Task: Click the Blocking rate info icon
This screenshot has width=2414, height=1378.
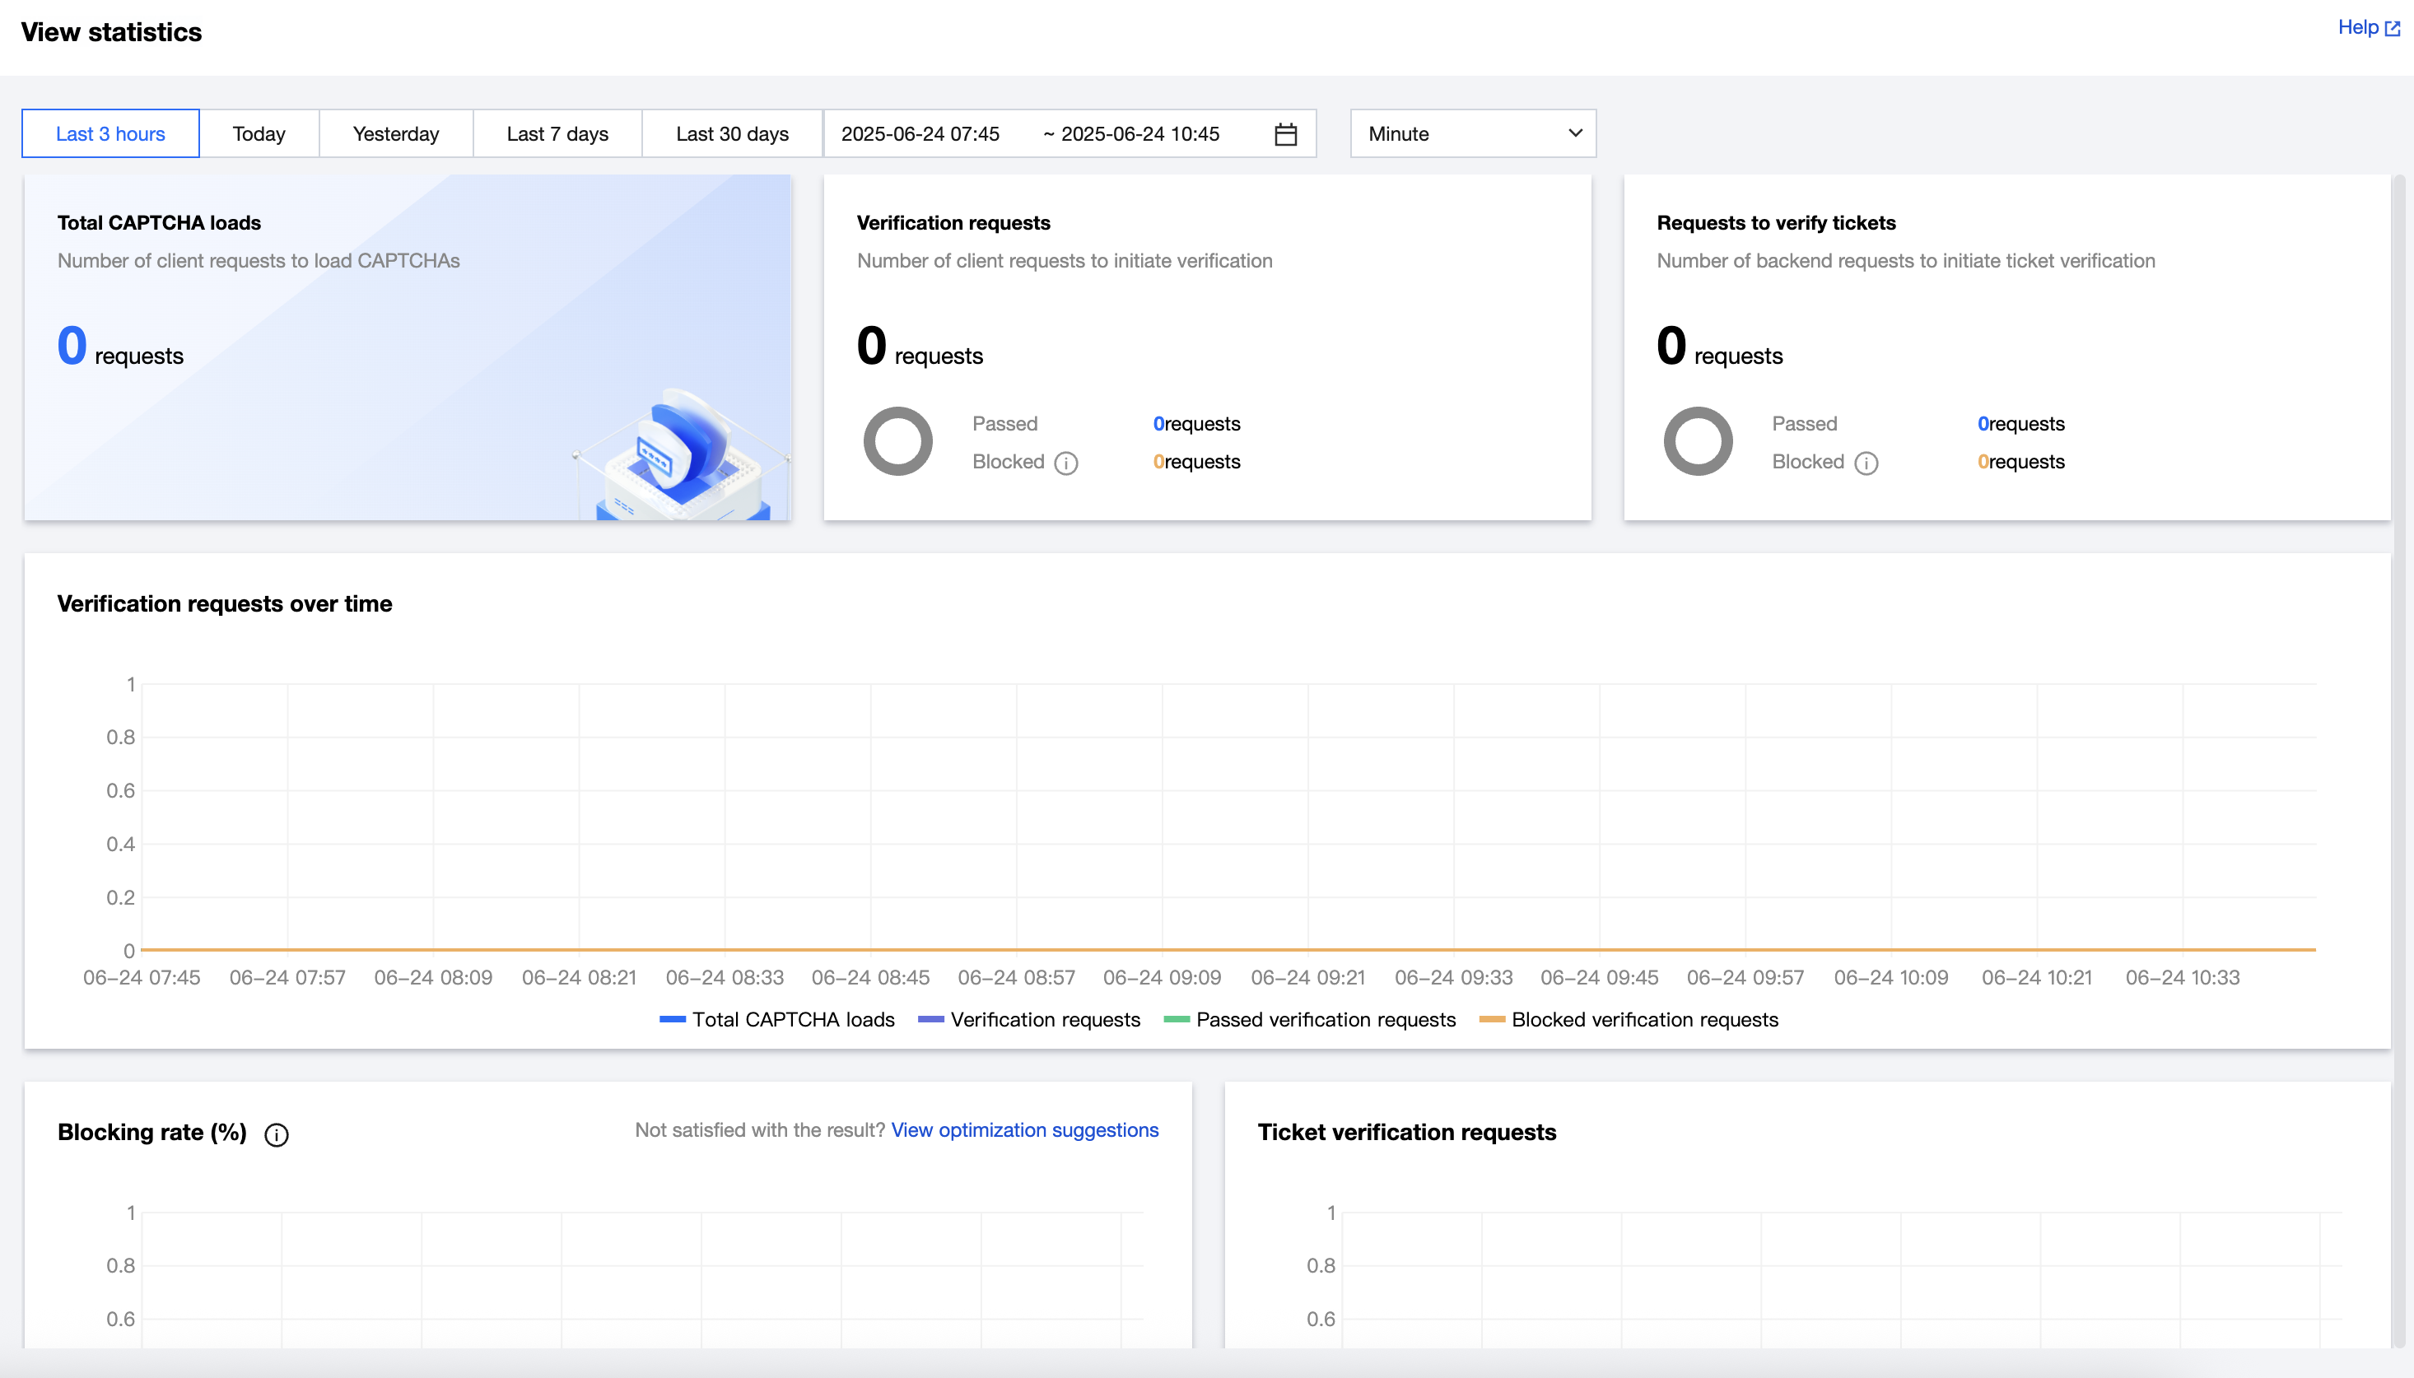Action: click(277, 1135)
